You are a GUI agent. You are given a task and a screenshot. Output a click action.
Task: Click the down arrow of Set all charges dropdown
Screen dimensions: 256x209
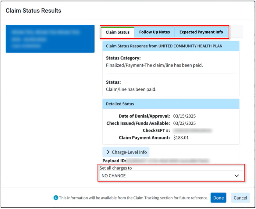[236, 176]
